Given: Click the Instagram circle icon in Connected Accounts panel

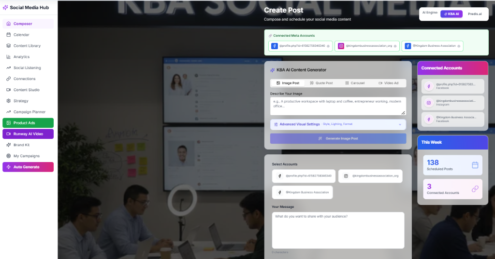Looking at the screenshot, I should click(429, 103).
